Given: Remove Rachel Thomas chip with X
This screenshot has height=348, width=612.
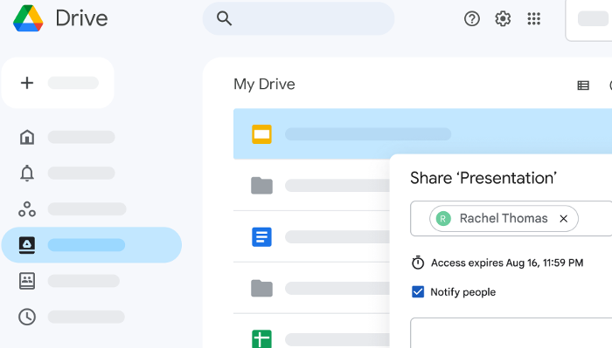Looking at the screenshot, I should [x=563, y=219].
